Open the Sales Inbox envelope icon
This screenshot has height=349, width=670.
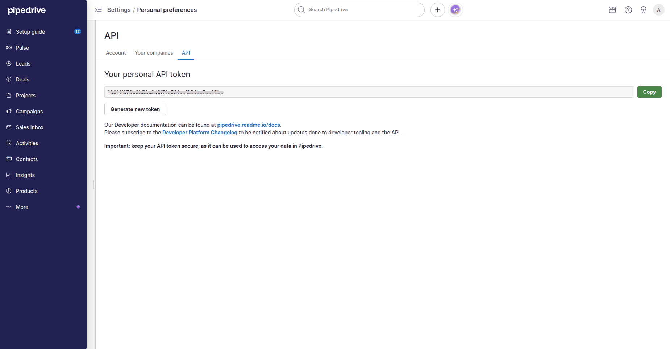[9, 127]
